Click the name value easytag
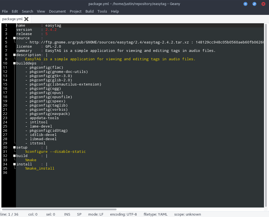The image size is (269, 217). [x=53, y=26]
